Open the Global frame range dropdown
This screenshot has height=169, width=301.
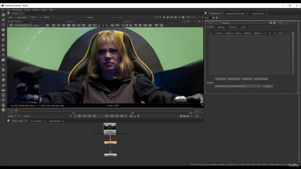pos(28,116)
